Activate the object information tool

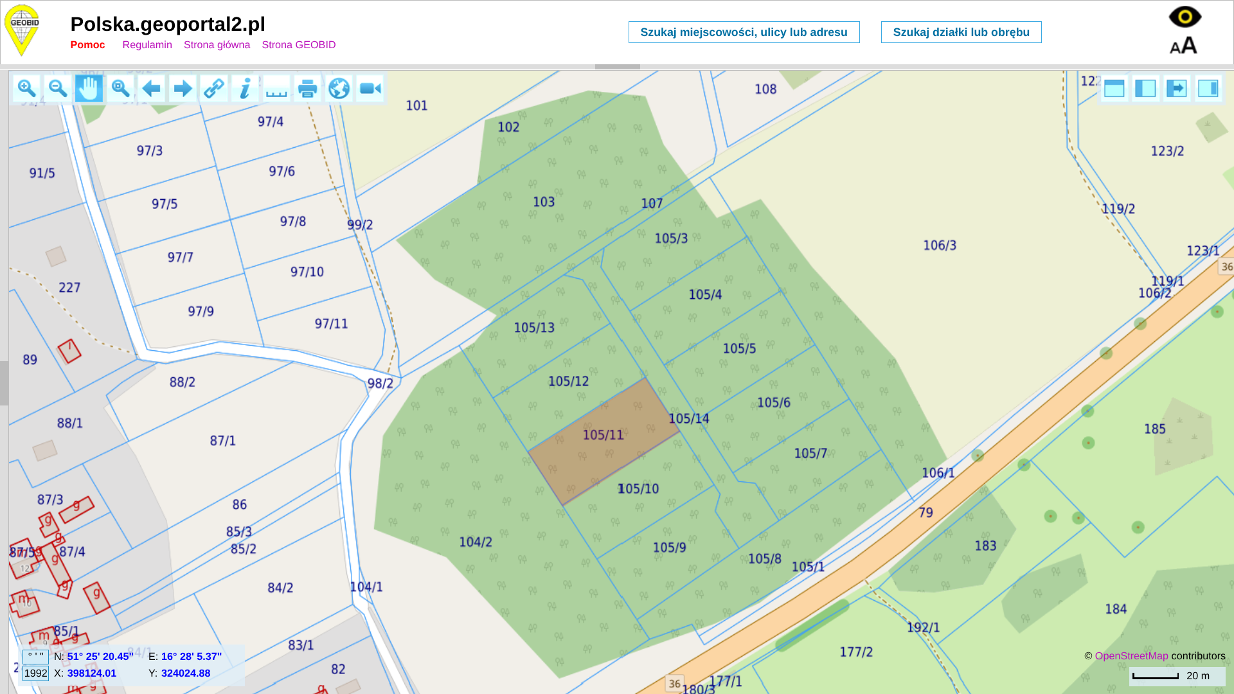[246, 89]
